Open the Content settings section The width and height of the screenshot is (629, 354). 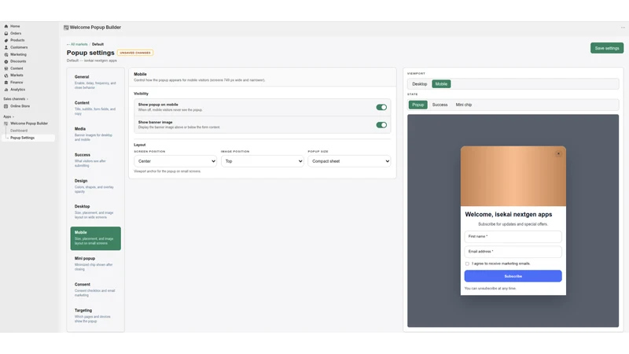click(95, 108)
